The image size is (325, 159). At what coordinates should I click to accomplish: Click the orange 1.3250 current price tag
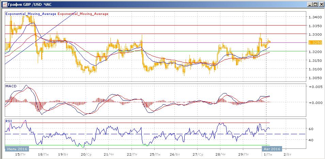313,42
